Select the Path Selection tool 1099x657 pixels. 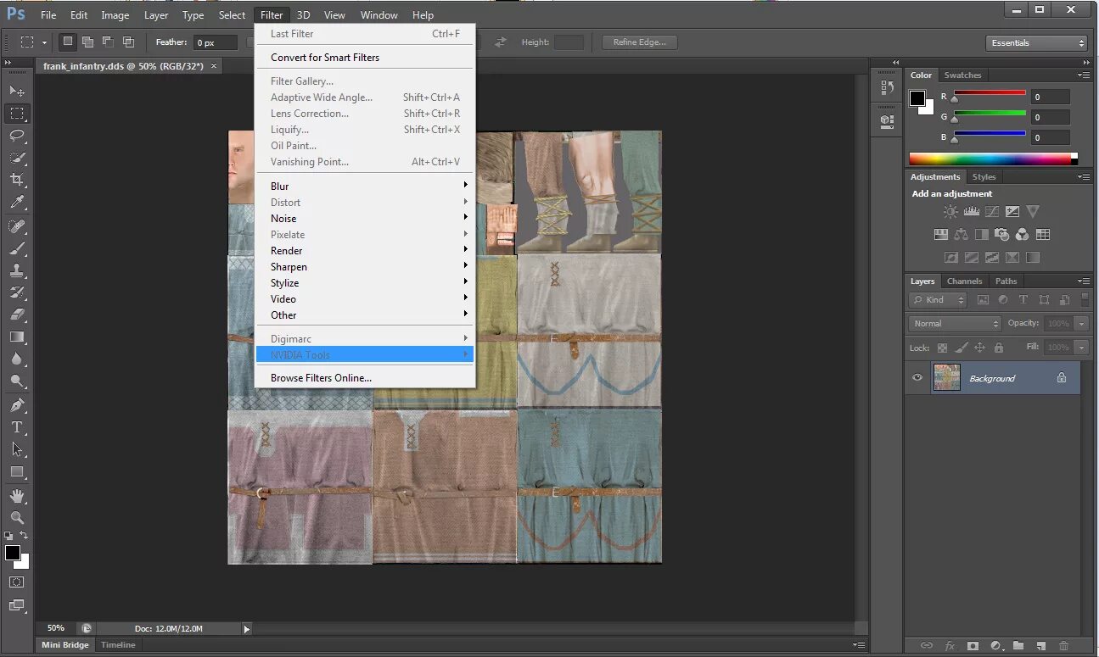(x=17, y=449)
